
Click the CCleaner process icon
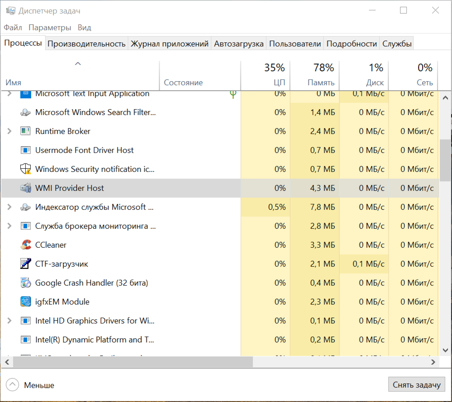click(25, 245)
